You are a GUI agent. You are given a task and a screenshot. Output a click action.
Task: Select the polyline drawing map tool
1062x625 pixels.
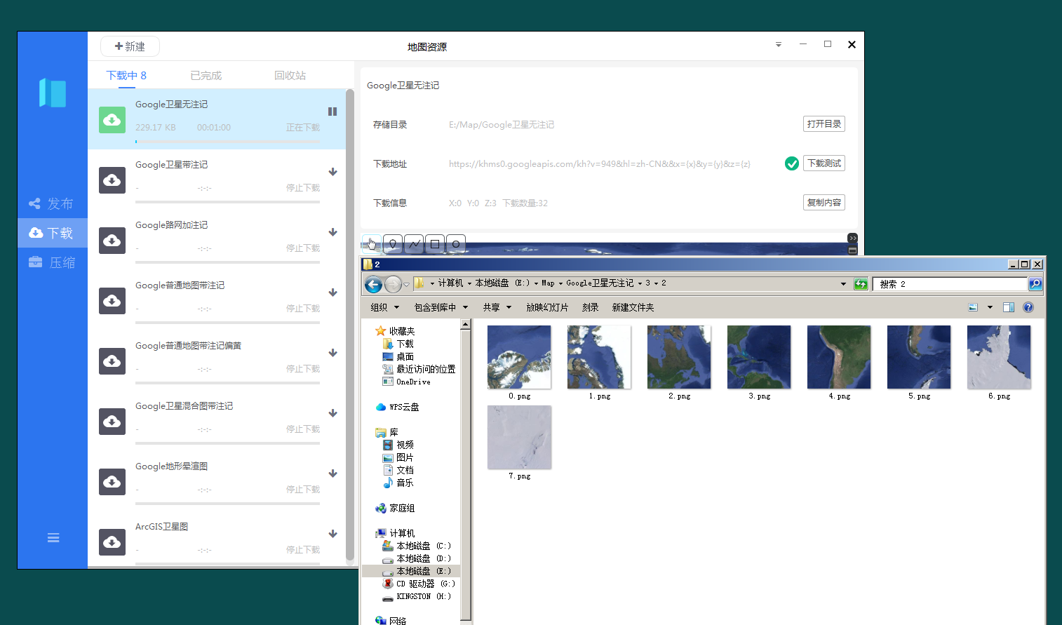coord(414,243)
